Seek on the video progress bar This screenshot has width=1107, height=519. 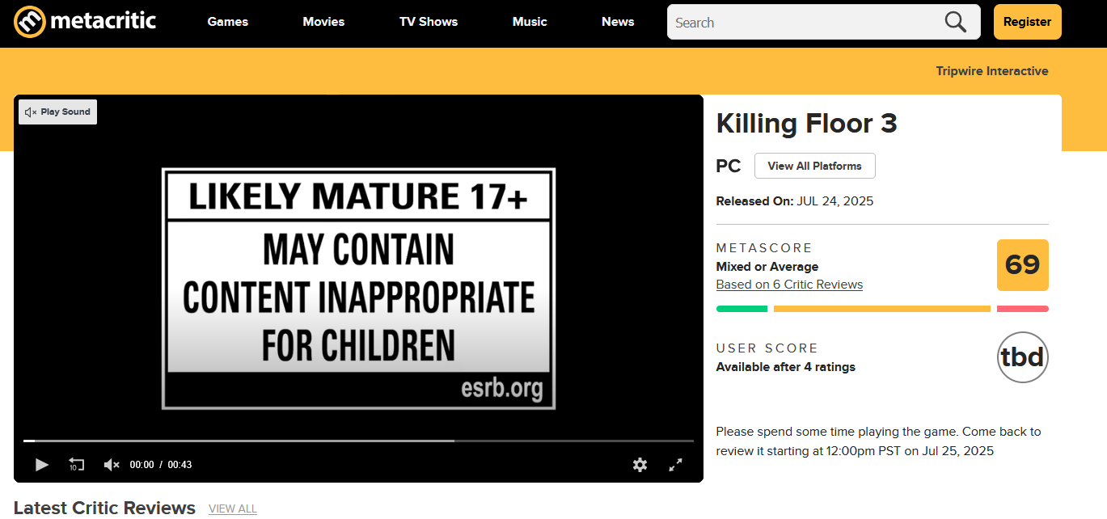[358, 441]
